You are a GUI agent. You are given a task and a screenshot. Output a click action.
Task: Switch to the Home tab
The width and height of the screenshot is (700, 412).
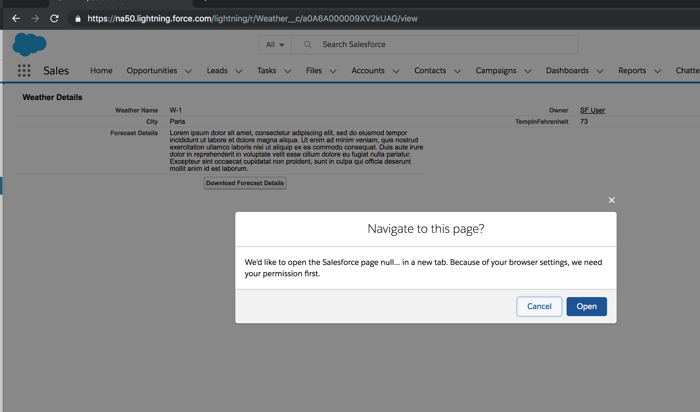coord(101,71)
